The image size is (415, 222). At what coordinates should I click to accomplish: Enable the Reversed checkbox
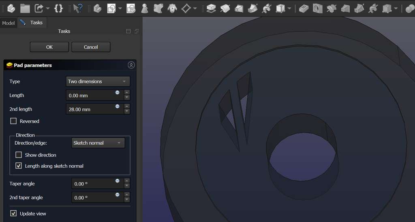(x=13, y=121)
